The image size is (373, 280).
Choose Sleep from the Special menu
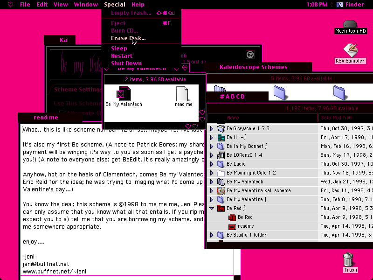pos(141,49)
